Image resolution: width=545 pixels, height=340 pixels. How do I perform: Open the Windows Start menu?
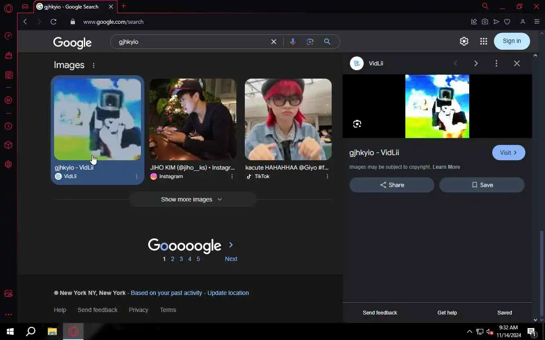10,331
